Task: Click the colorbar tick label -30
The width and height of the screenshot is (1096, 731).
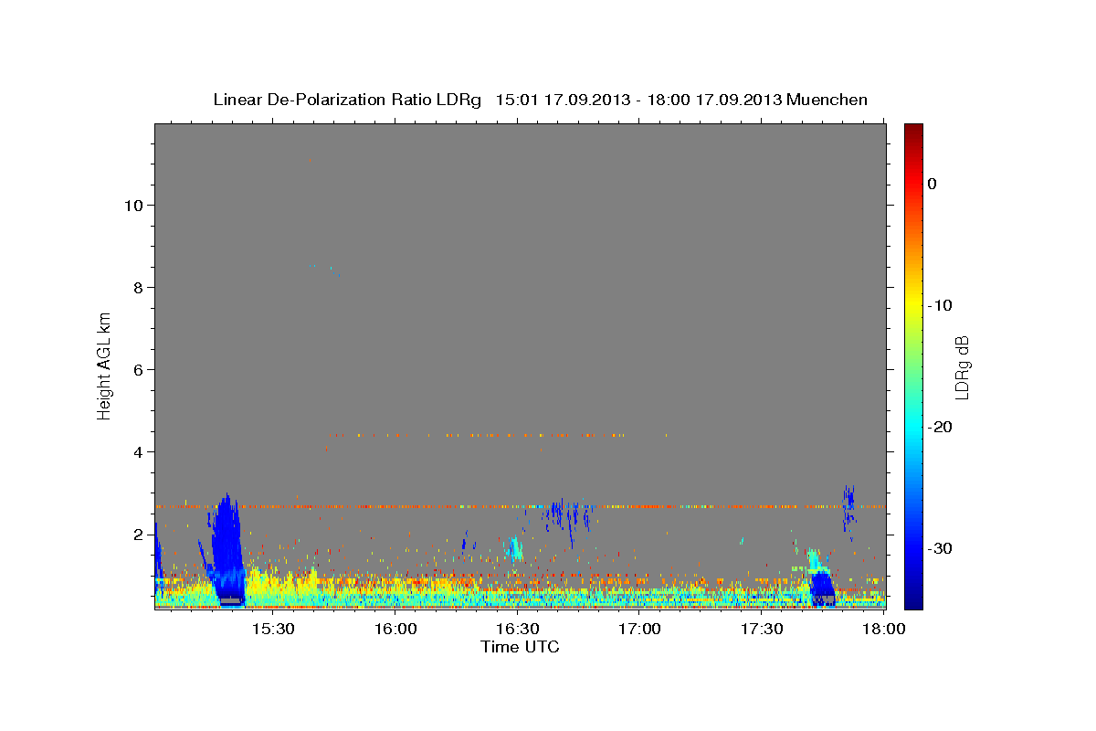Action: (x=941, y=548)
